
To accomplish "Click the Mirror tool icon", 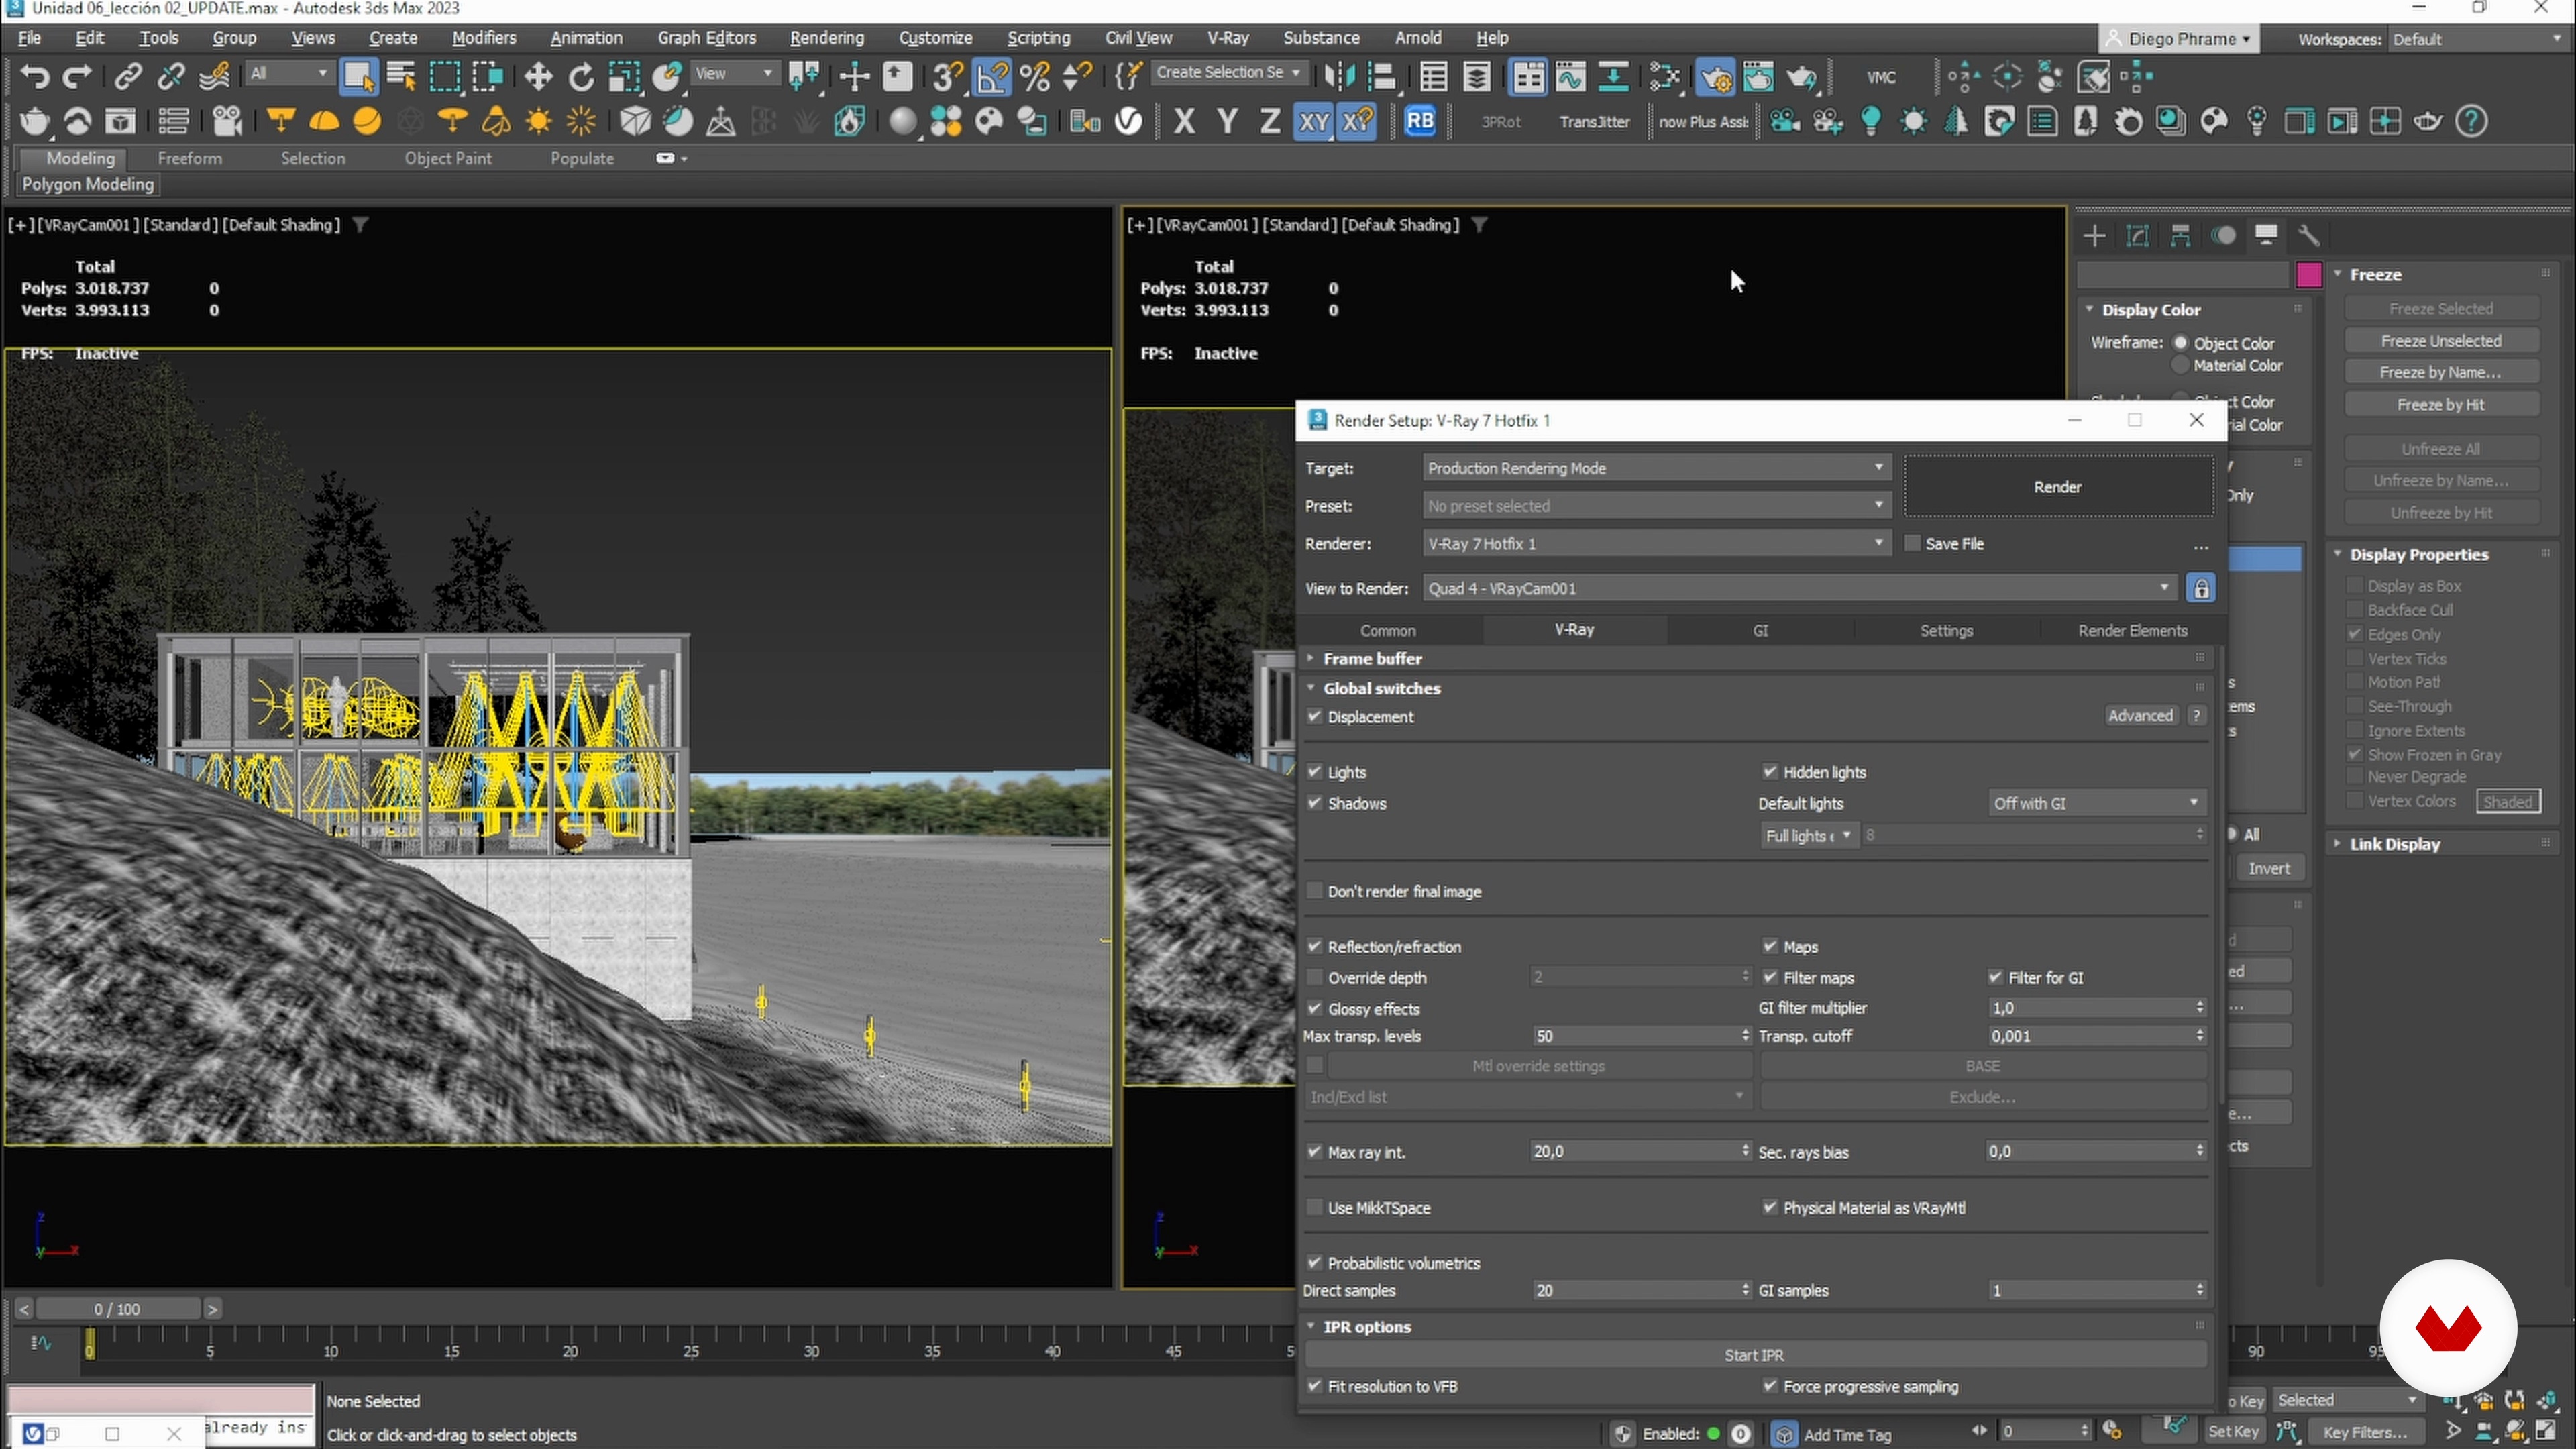I will click(x=1339, y=77).
